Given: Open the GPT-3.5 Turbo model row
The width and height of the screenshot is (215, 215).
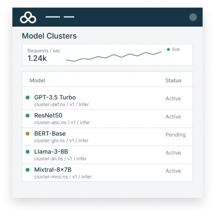Looking at the screenshot, I should [x=107, y=98].
